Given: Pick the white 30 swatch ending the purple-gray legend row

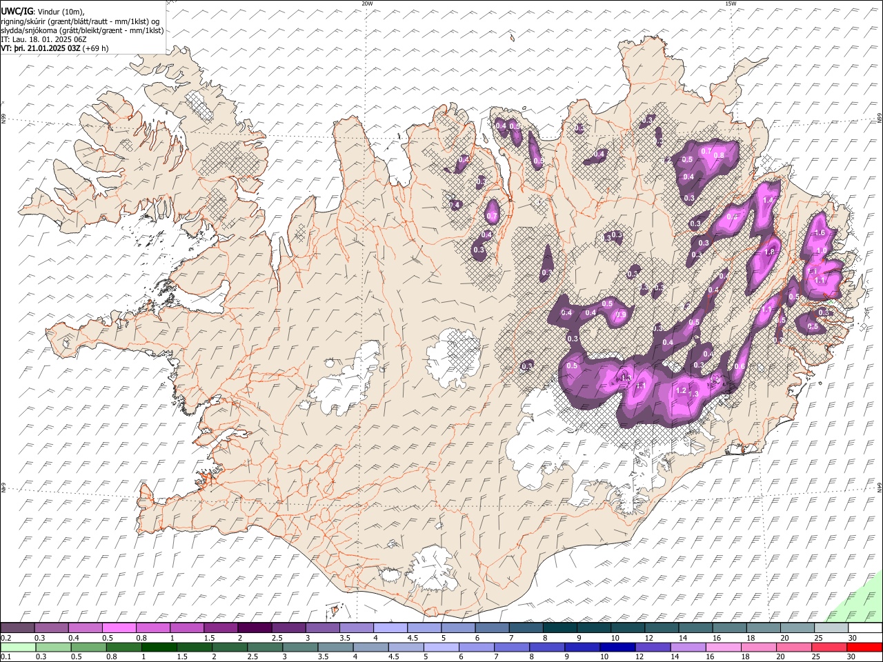Looking at the screenshot, I should (x=865, y=628).
